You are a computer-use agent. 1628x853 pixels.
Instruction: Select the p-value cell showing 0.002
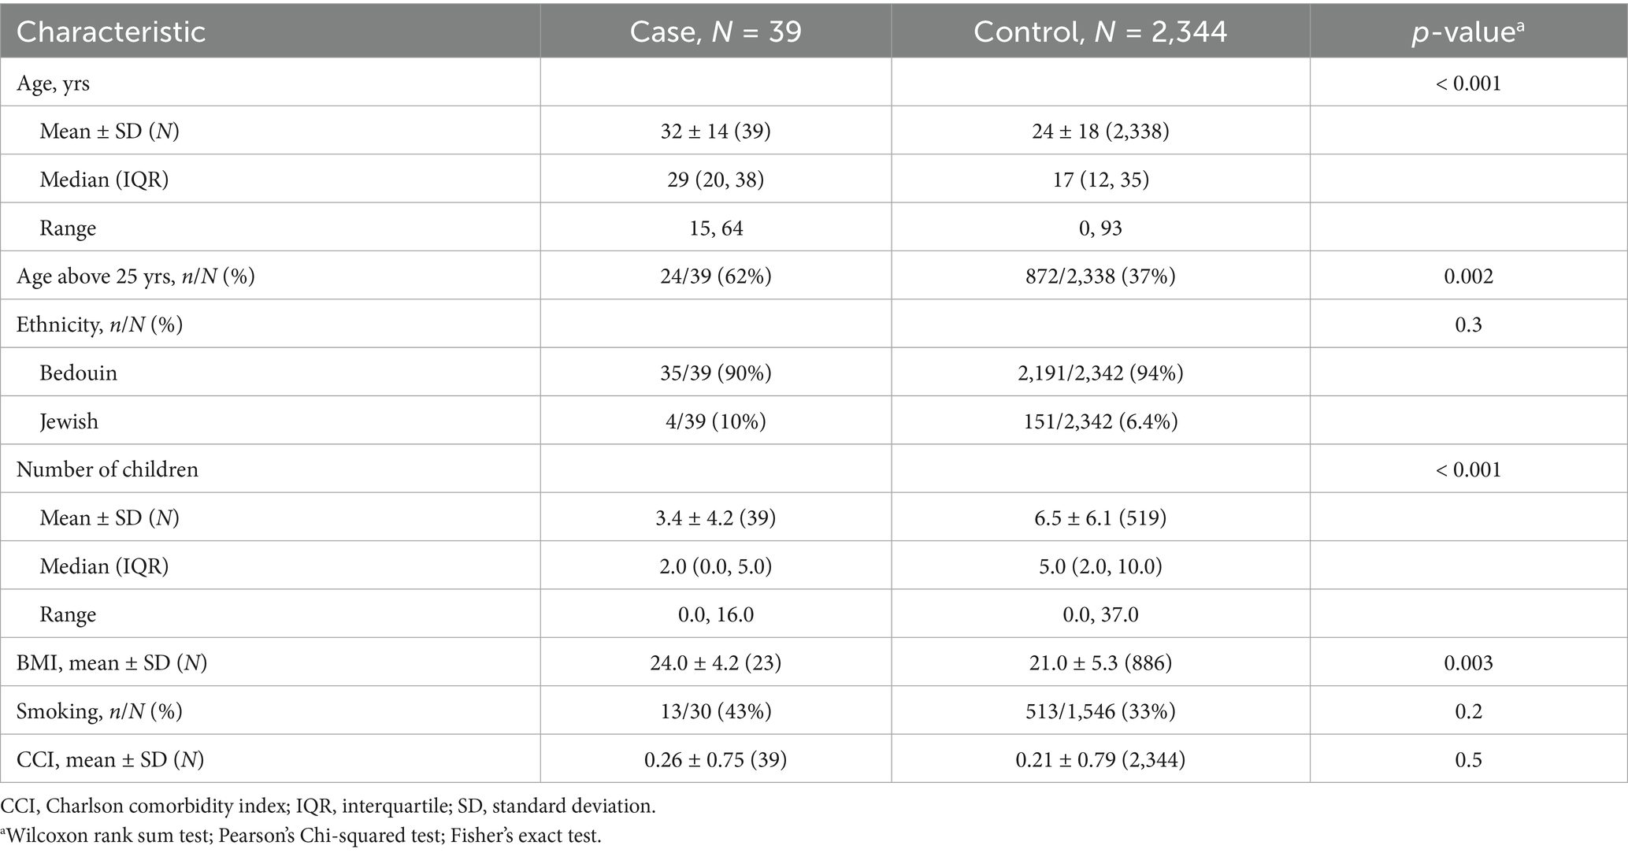[x=1468, y=276]
